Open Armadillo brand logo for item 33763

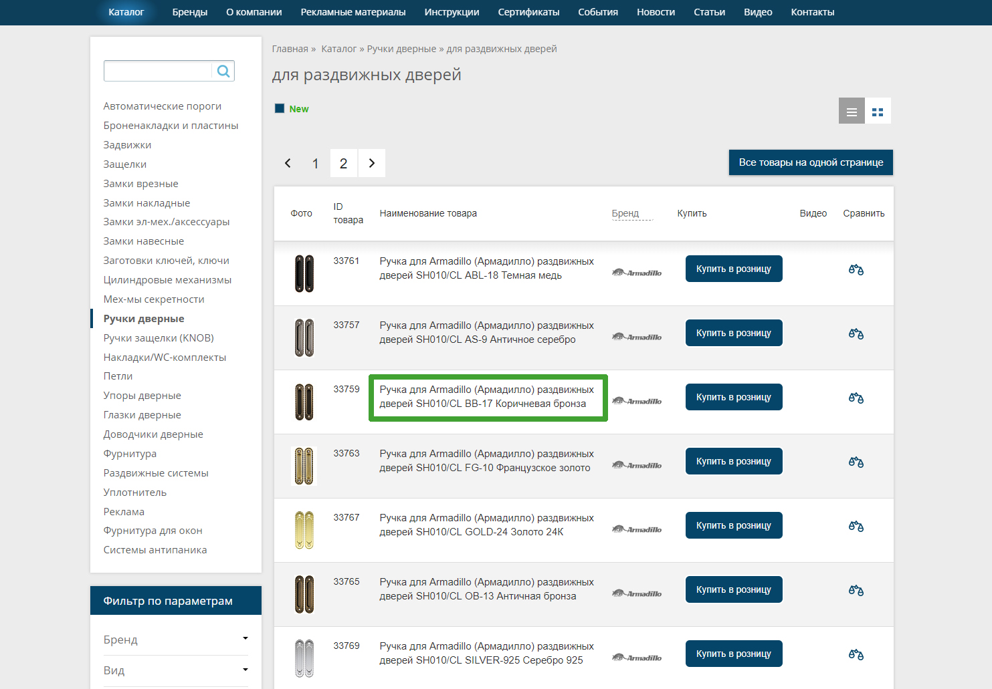coord(637,465)
